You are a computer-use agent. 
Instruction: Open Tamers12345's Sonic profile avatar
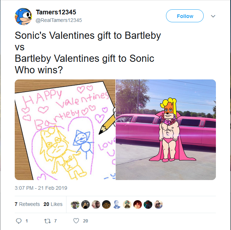point(23,17)
